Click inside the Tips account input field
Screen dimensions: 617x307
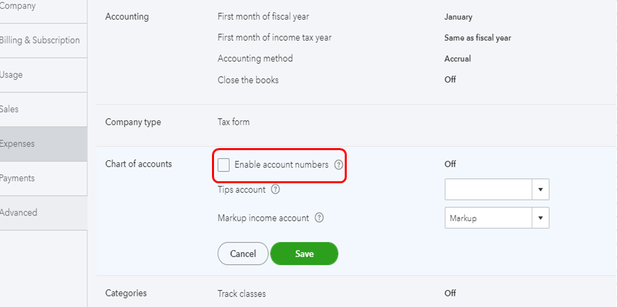[488, 190]
